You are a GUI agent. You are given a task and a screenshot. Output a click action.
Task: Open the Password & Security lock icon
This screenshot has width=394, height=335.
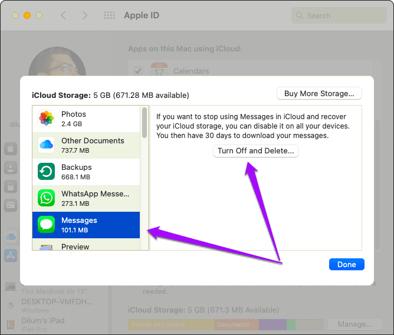(x=11, y=186)
